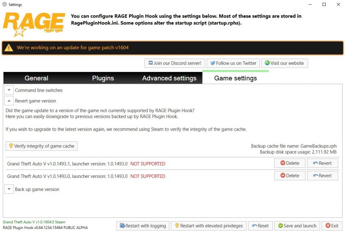Click the globe icon on Visit website

[x=267, y=63]
